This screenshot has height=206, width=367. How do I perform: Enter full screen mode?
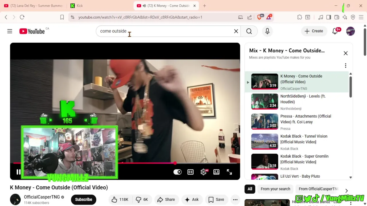229,172
